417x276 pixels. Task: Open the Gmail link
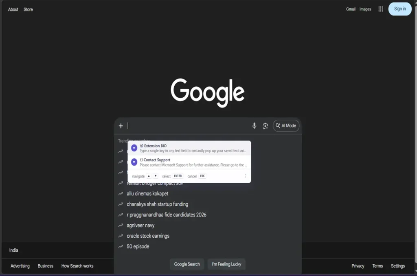pyautogui.click(x=350, y=9)
